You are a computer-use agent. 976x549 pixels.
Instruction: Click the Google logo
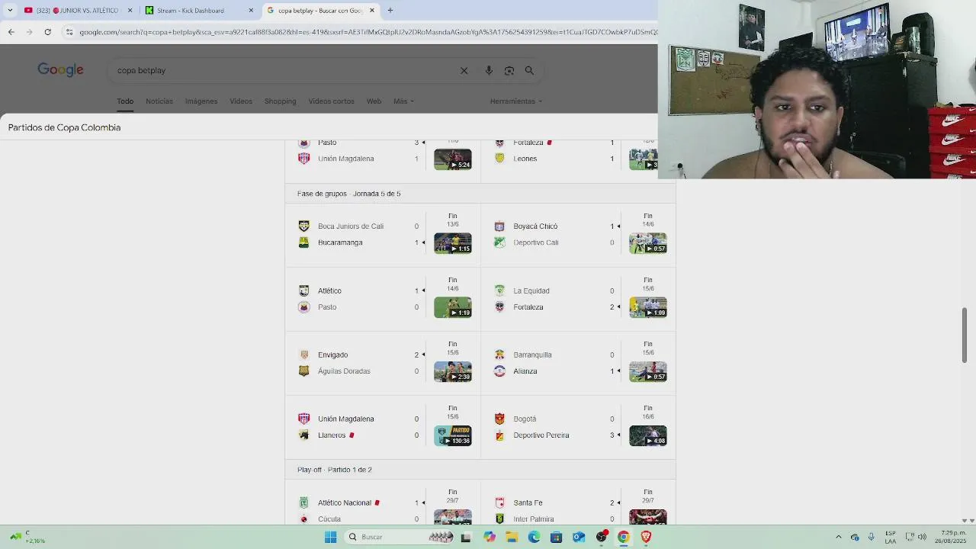pos(61,70)
